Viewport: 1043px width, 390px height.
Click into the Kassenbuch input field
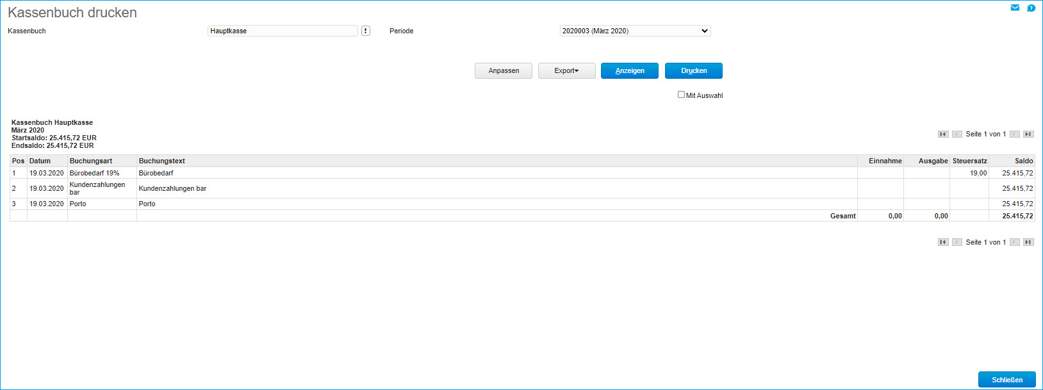point(283,31)
